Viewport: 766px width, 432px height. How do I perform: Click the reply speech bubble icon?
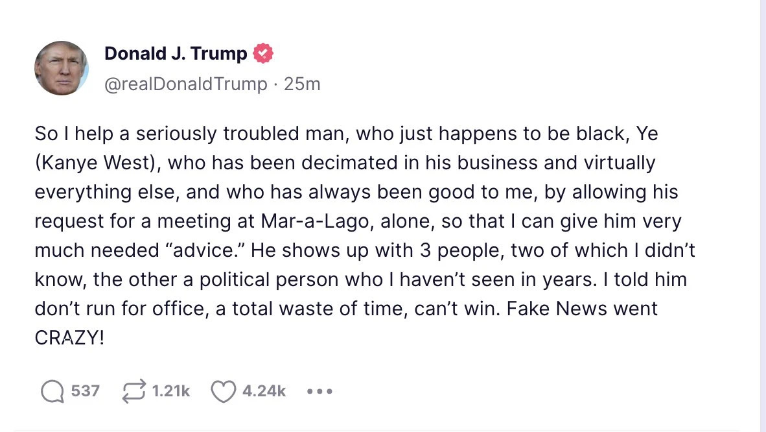[x=52, y=391]
